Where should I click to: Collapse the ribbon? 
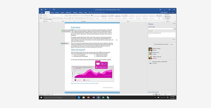175,21
